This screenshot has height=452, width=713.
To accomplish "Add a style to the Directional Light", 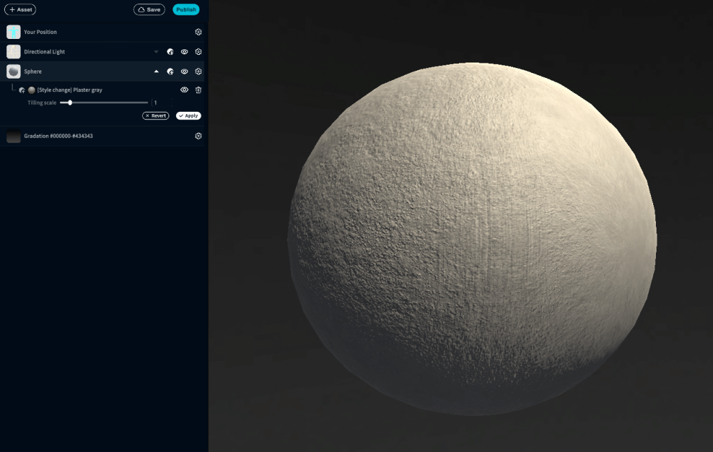I will point(170,51).
